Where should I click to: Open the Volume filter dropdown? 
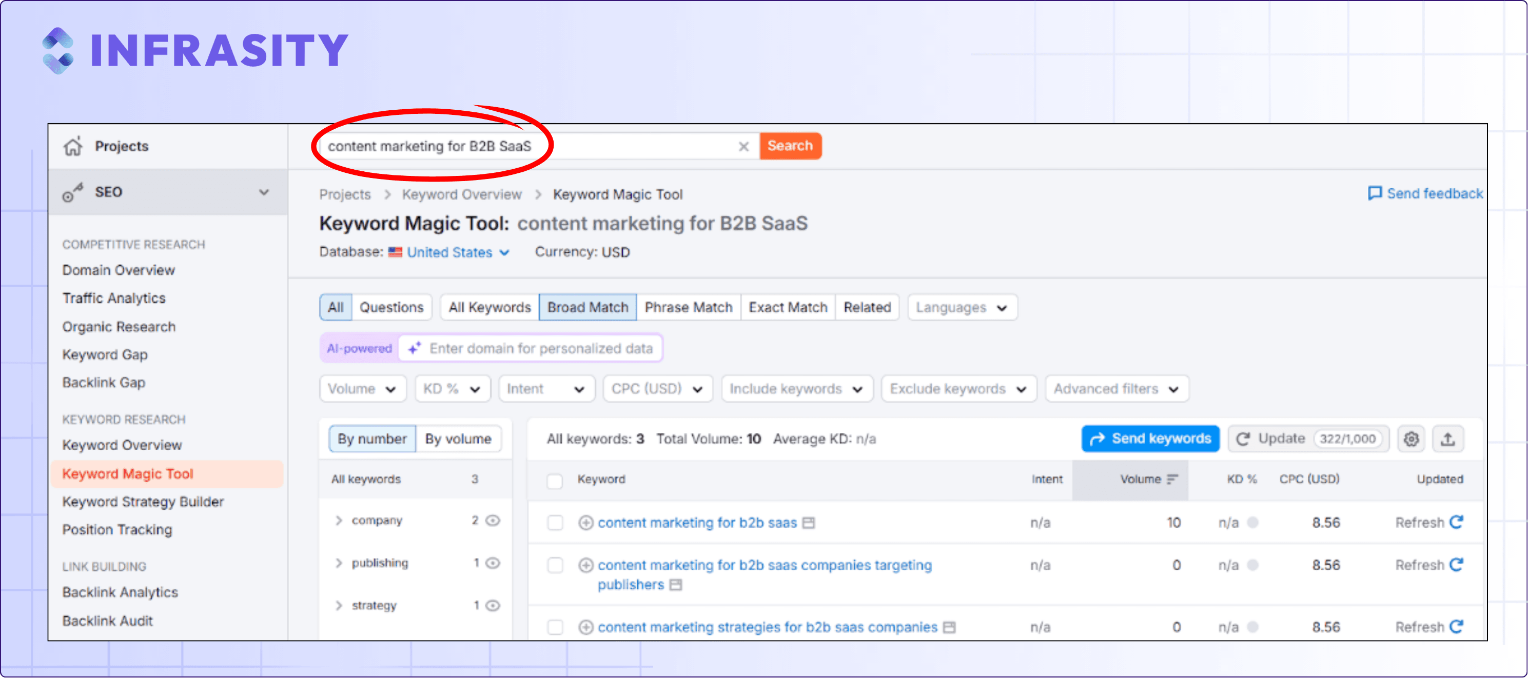tap(362, 389)
